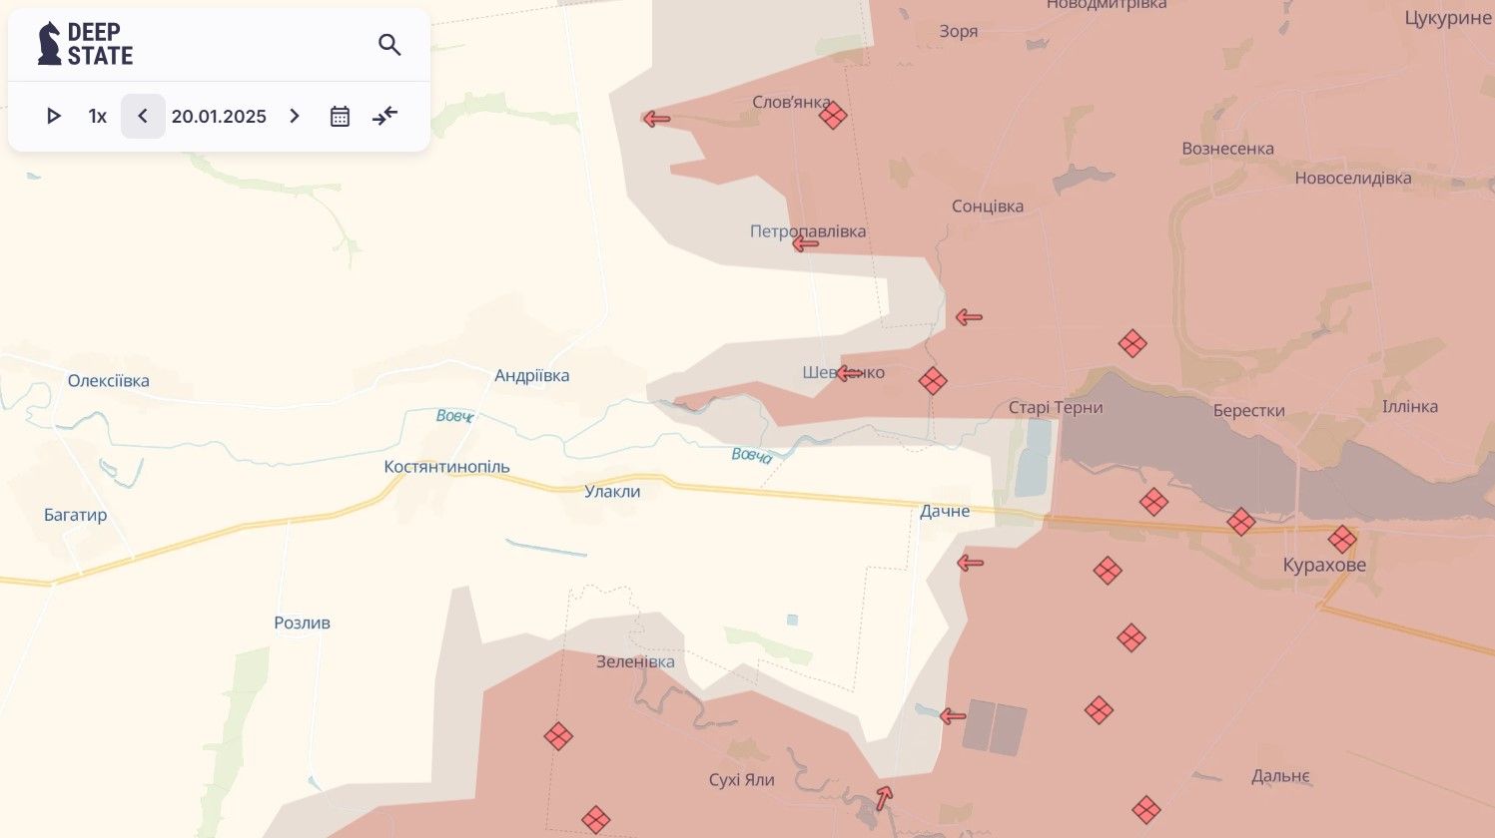Advance to the next date
The height and width of the screenshot is (838, 1495).
tap(295, 117)
